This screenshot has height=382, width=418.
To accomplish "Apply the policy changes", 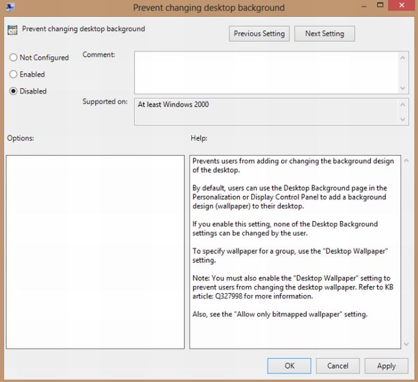I will 386,366.
